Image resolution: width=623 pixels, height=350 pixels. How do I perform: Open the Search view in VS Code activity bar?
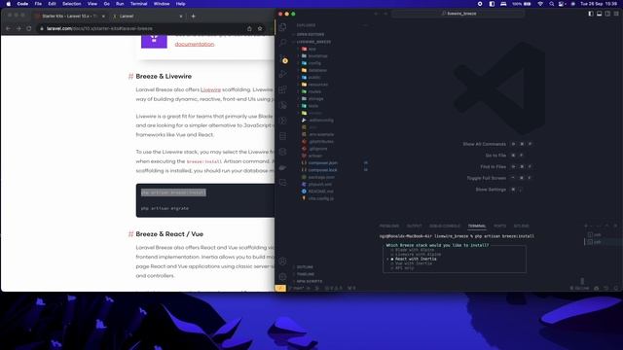283,43
